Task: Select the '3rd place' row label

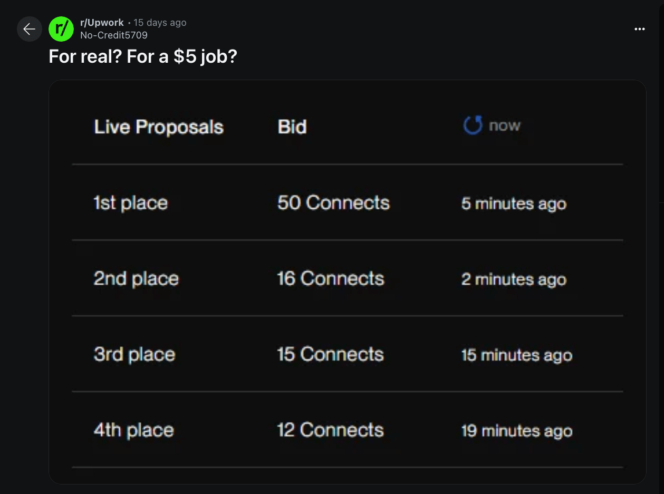Action: 134,354
